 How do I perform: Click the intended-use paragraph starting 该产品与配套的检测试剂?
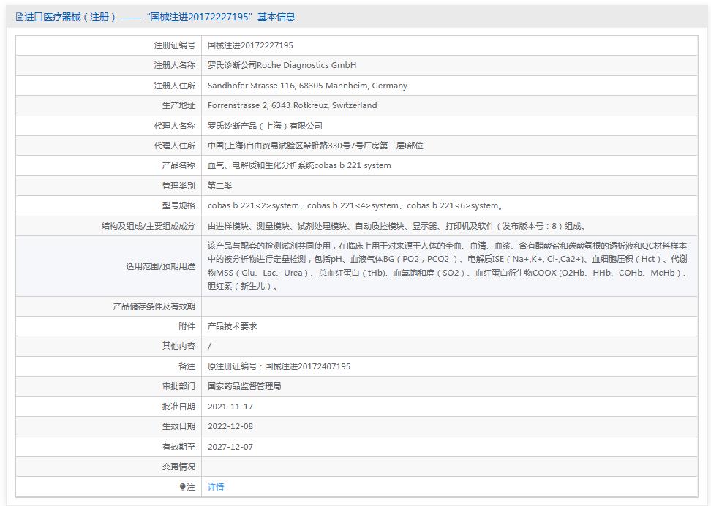tap(448, 266)
